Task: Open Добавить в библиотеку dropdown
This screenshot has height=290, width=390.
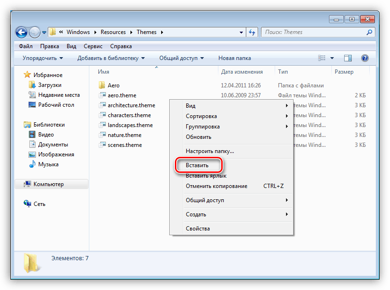Action: (x=111, y=58)
